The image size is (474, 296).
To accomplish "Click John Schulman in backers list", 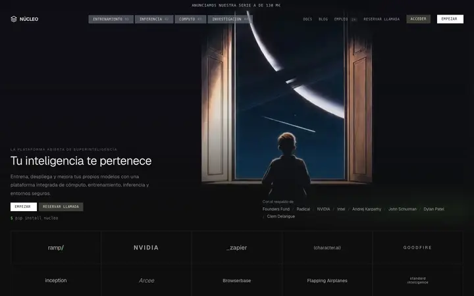I will coord(402,209).
